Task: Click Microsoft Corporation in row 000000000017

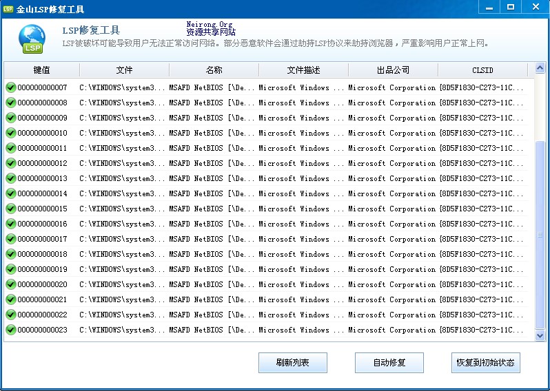Action: 391,239
